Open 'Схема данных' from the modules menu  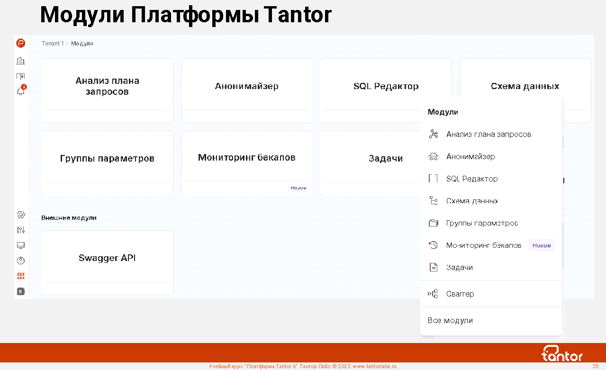point(472,201)
